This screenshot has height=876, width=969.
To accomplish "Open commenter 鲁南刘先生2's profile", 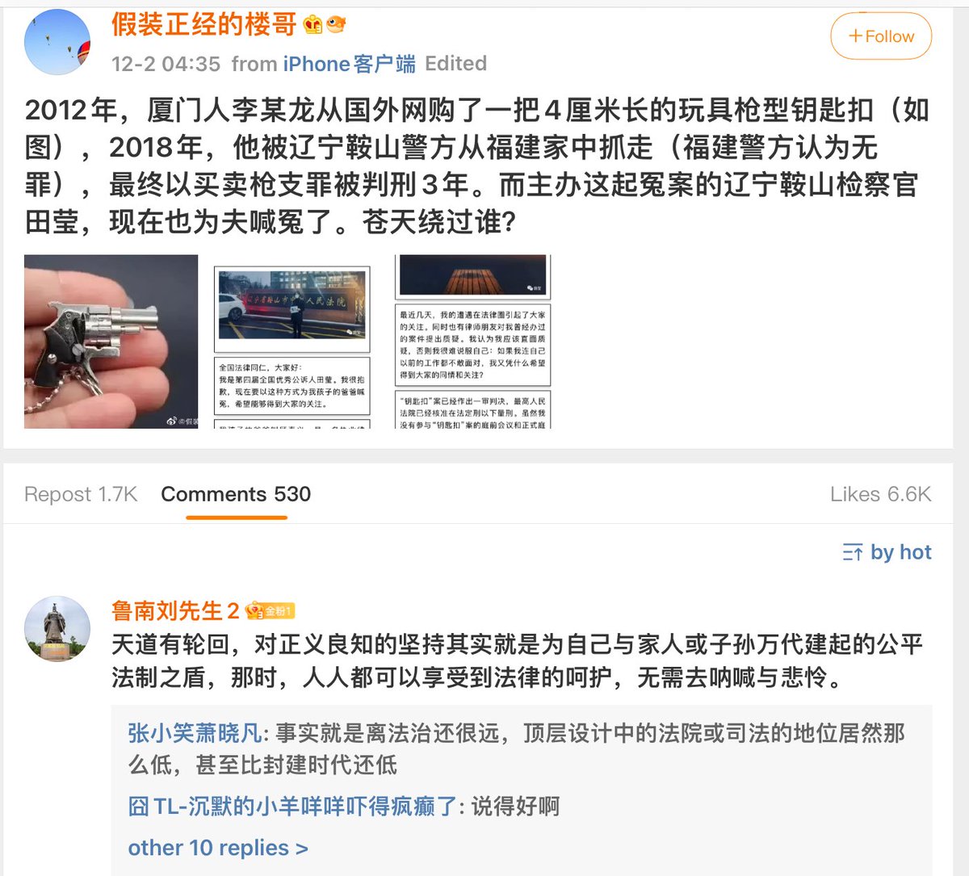I will pos(175,611).
